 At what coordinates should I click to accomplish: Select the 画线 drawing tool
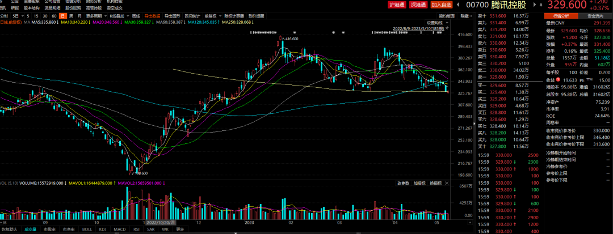click(136, 16)
